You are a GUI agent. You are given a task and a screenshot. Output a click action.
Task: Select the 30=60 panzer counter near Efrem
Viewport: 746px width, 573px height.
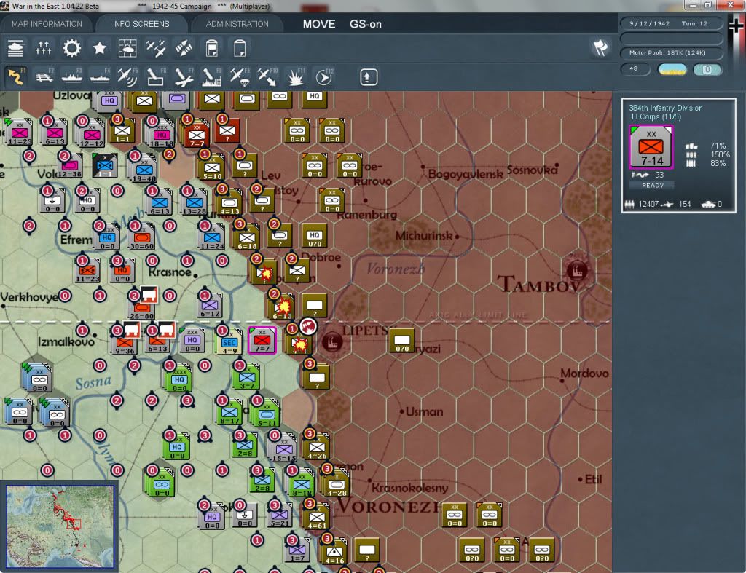[x=142, y=237]
